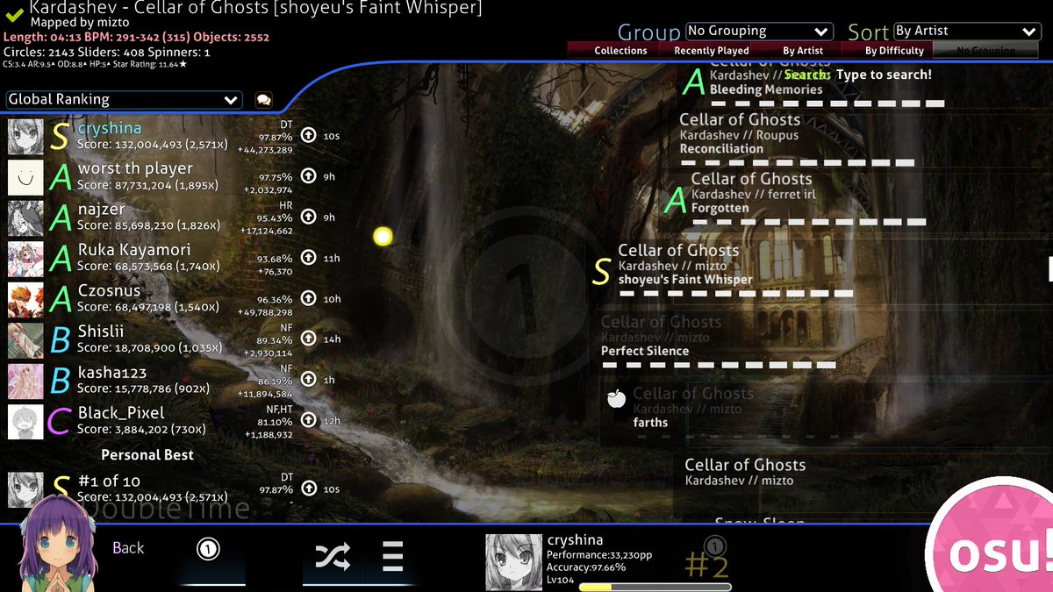Screen dimensions: 1053x592
Task: Click the S rank icon on shoyeu's Faint Whisper
Action: (601, 272)
